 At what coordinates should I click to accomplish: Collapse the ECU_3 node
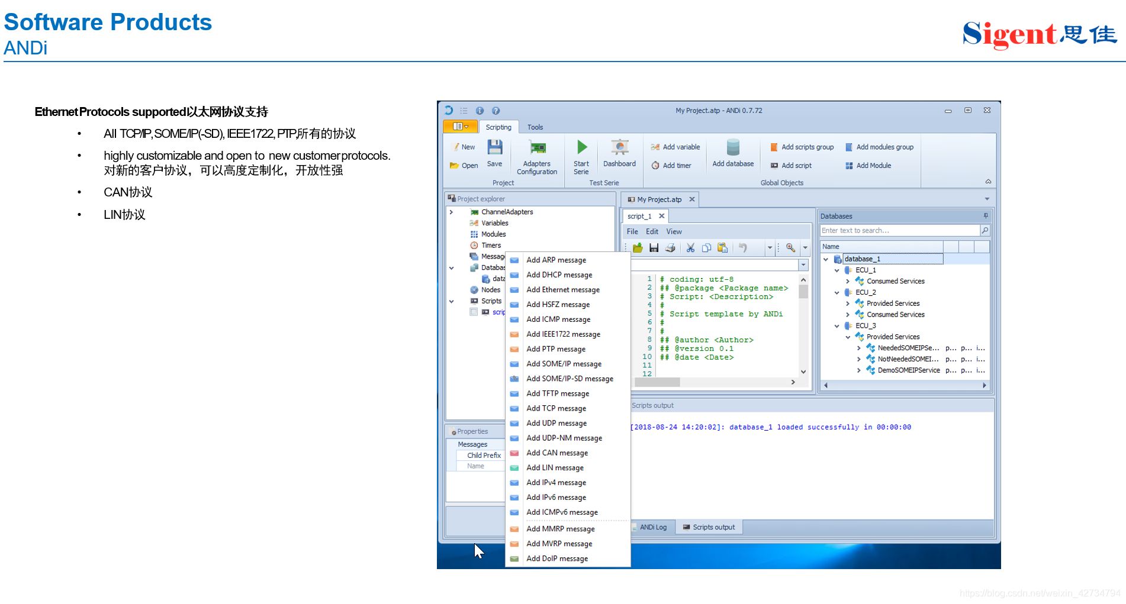pos(837,326)
